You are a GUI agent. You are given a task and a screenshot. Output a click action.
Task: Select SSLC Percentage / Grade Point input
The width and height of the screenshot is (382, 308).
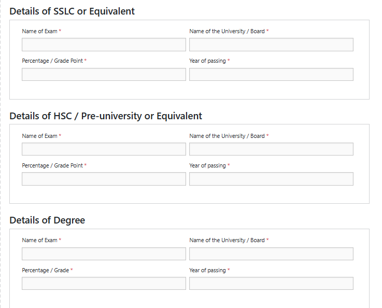[104, 74]
